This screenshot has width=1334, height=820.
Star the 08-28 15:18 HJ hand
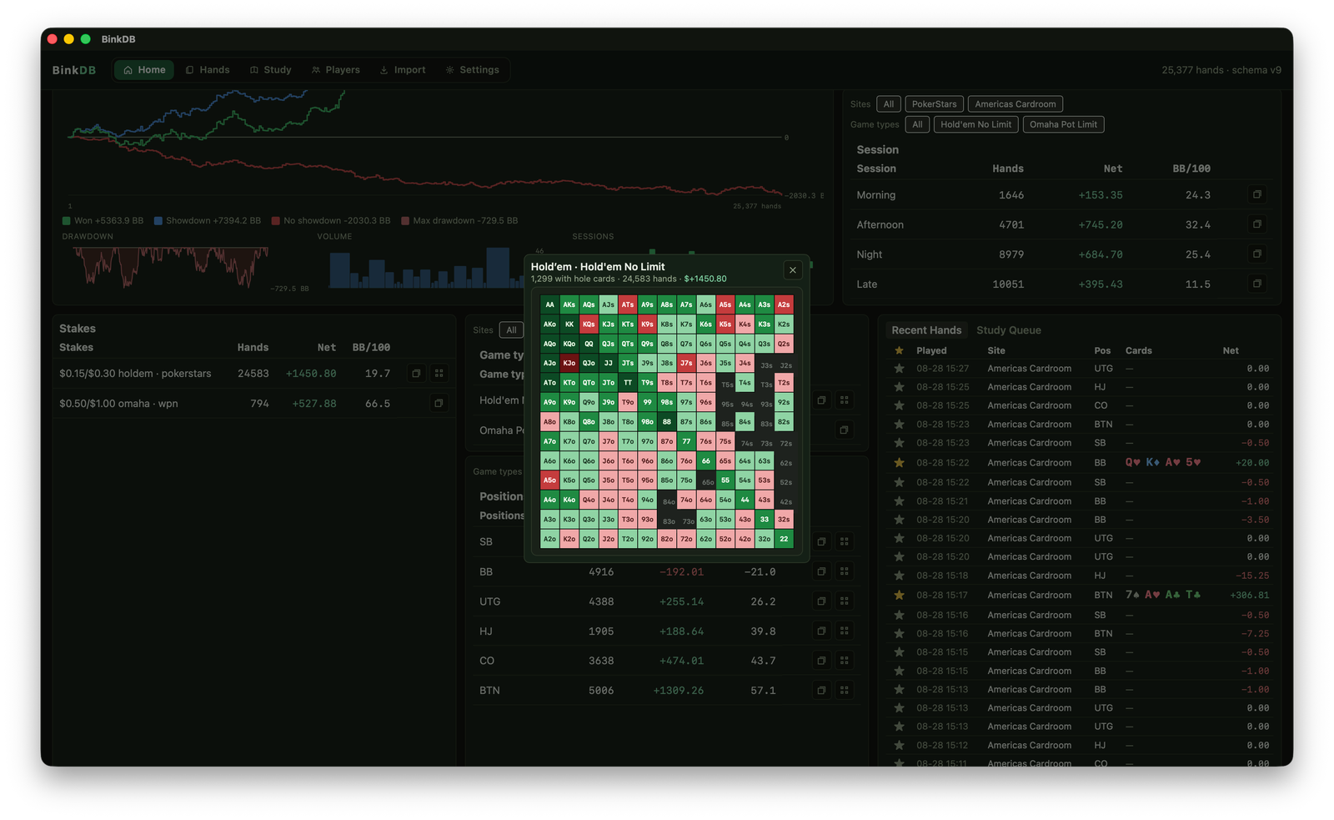click(899, 576)
